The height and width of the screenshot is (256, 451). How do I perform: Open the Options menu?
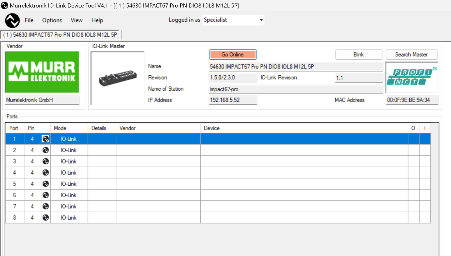52,20
